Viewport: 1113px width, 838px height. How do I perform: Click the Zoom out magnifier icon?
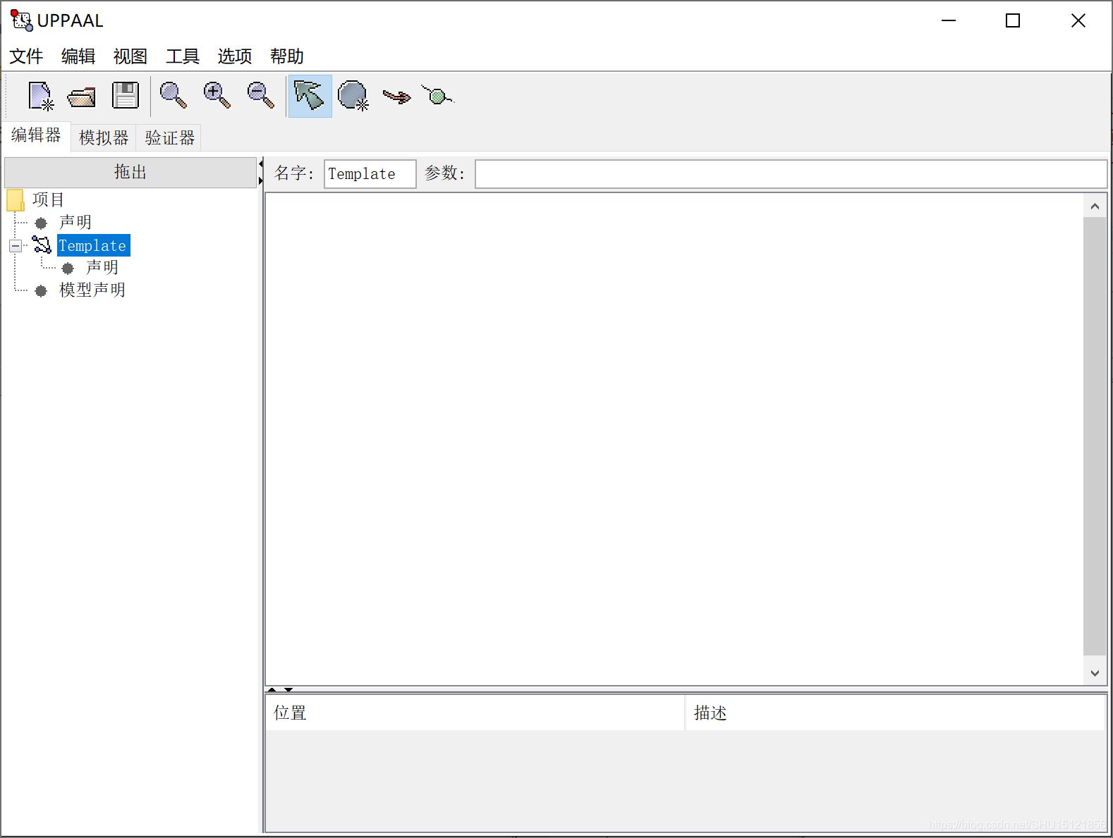tap(260, 95)
